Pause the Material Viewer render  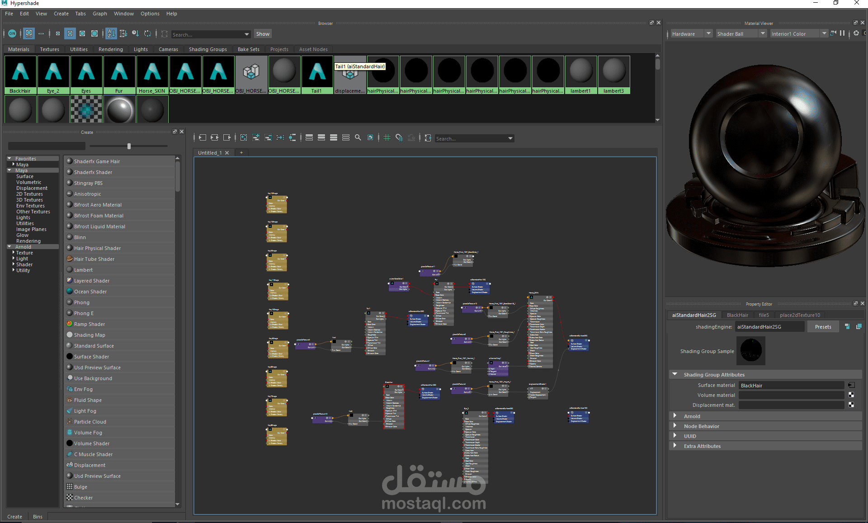pos(842,33)
